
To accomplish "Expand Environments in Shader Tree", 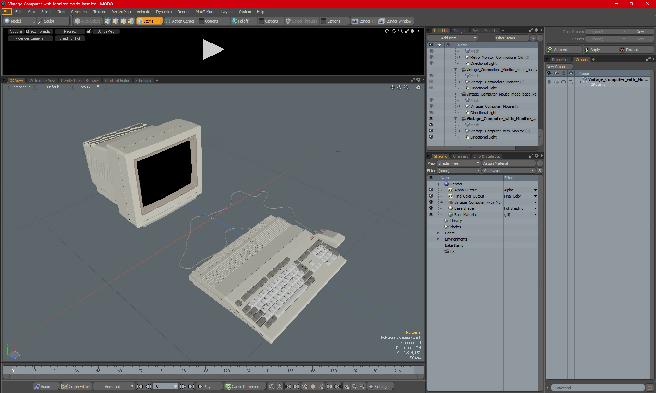I will (439, 239).
